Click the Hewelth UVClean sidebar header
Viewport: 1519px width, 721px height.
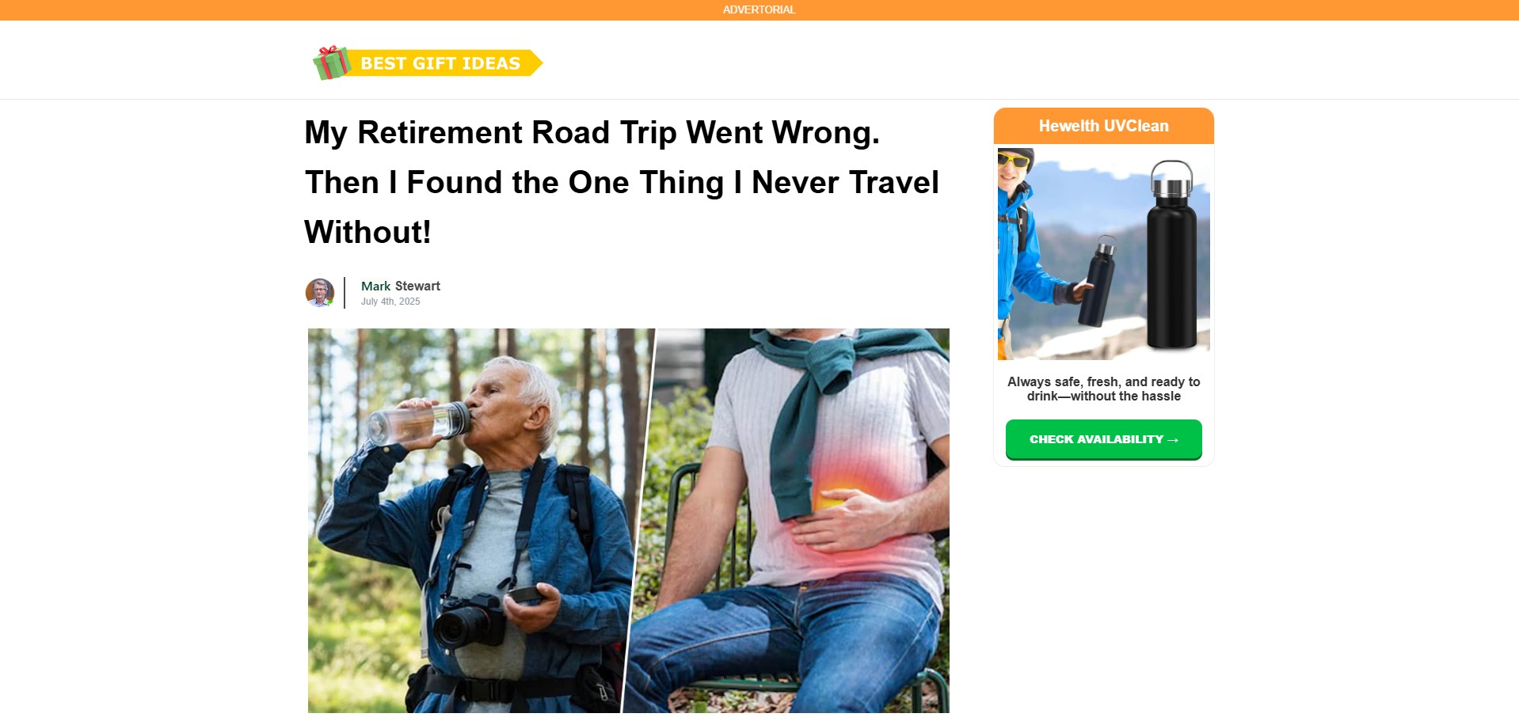1103,126
